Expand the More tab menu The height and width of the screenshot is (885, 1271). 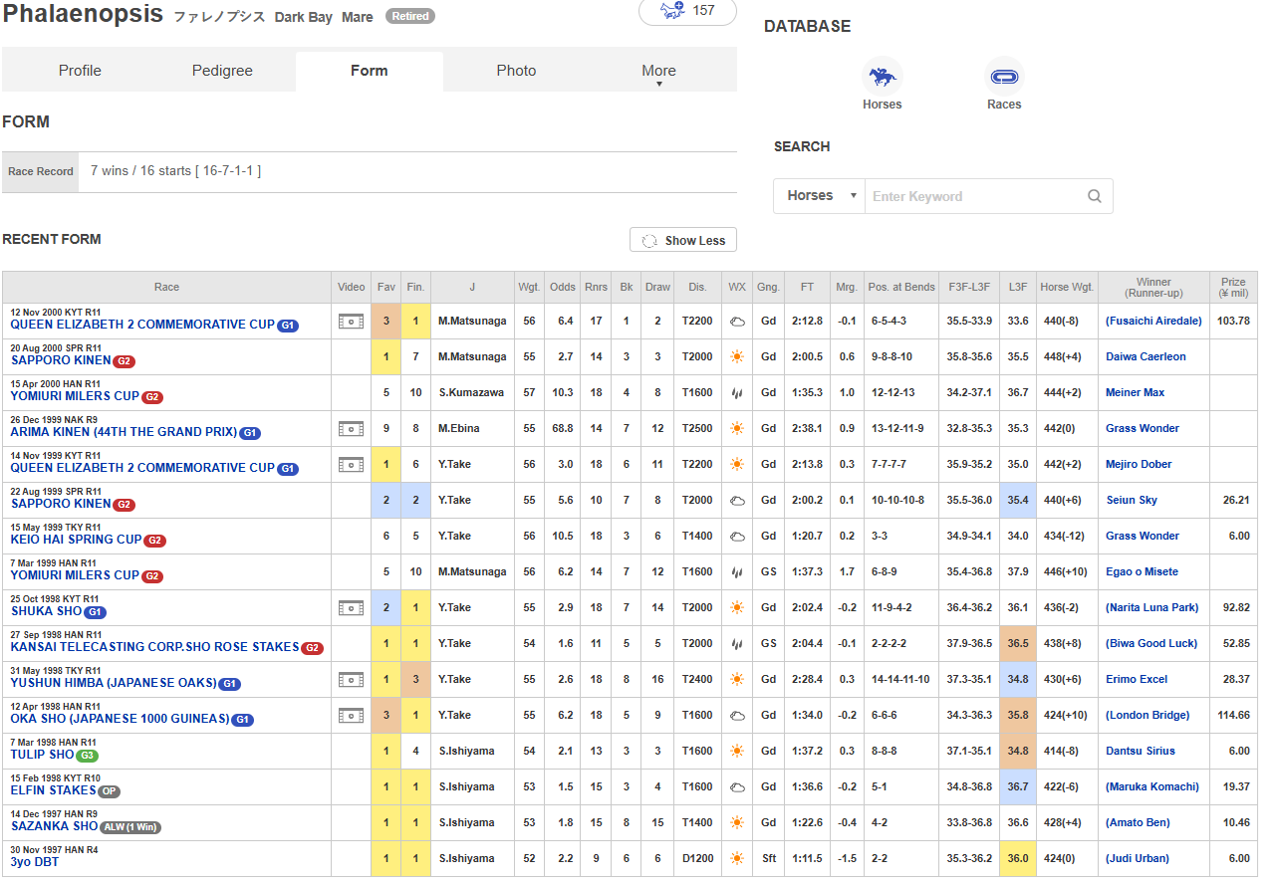[658, 72]
